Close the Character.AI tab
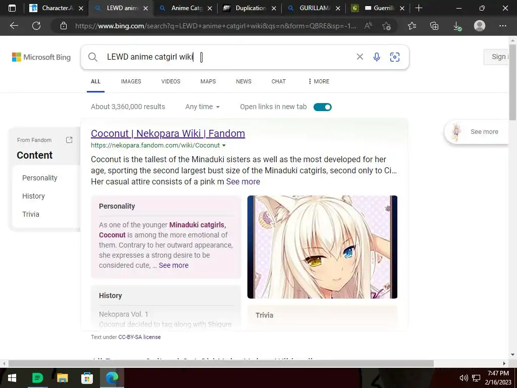 coord(81,8)
